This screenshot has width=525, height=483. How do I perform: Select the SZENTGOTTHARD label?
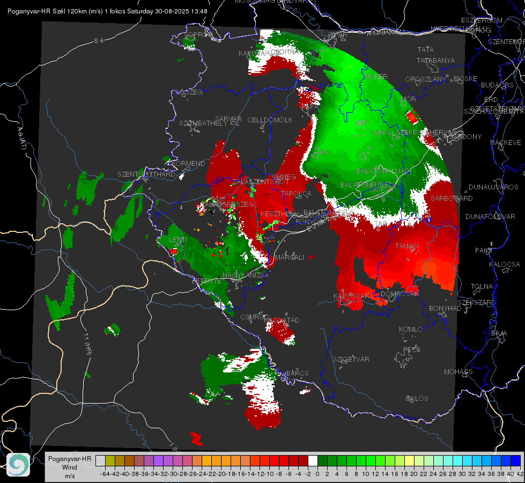[x=146, y=174]
